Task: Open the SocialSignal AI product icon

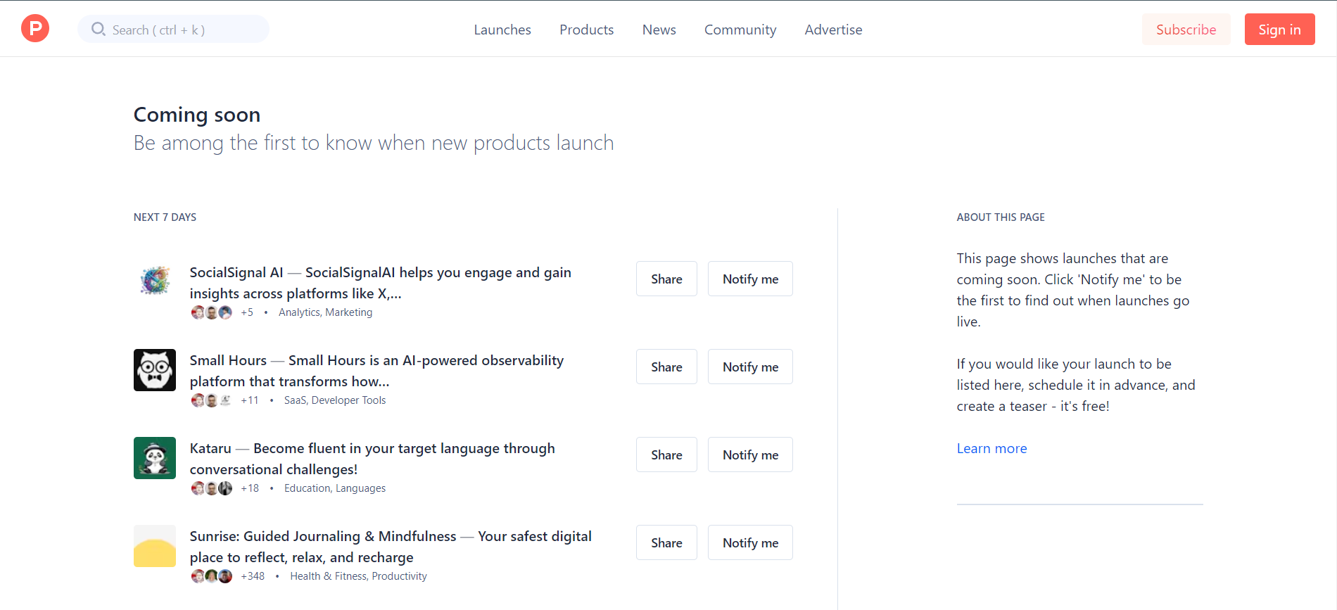Action: click(x=155, y=282)
